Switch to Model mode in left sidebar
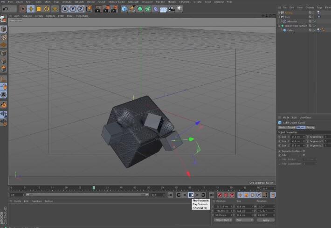 pyautogui.click(x=3, y=29)
